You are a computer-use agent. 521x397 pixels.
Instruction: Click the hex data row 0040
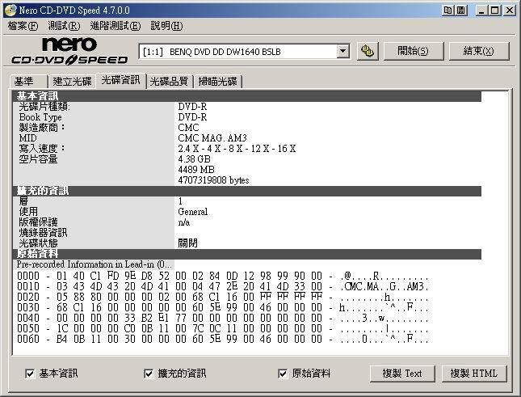point(223,318)
